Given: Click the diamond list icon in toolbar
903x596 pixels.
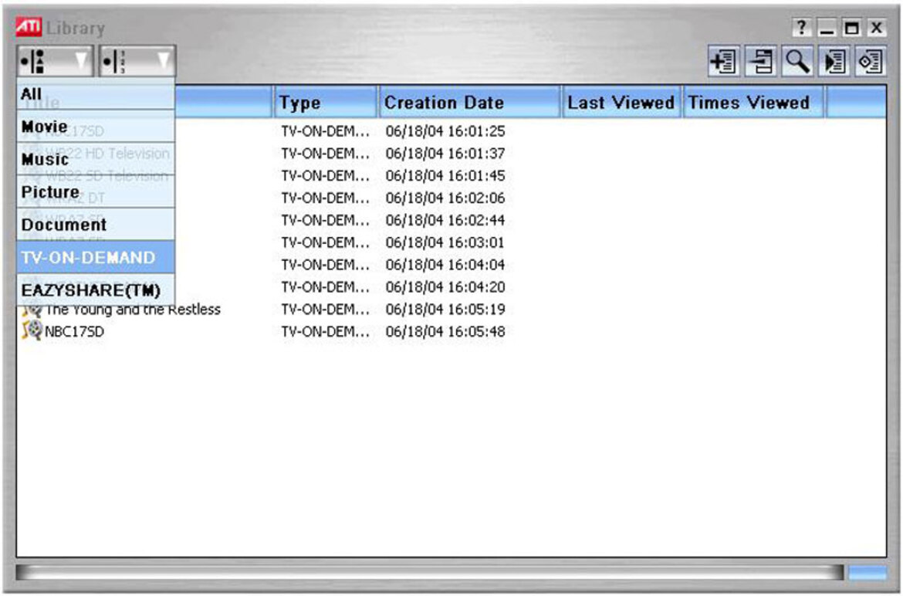Looking at the screenshot, I should click(x=870, y=61).
